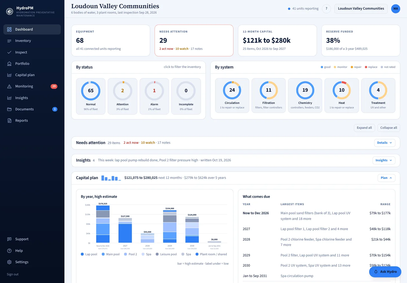This screenshot has width=407, height=283.
Task: Open the Loudoun Valley Communities property selector
Action: (361, 8)
